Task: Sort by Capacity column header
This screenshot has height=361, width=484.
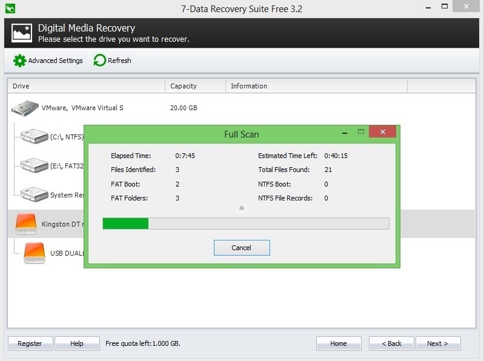Action: (x=196, y=86)
